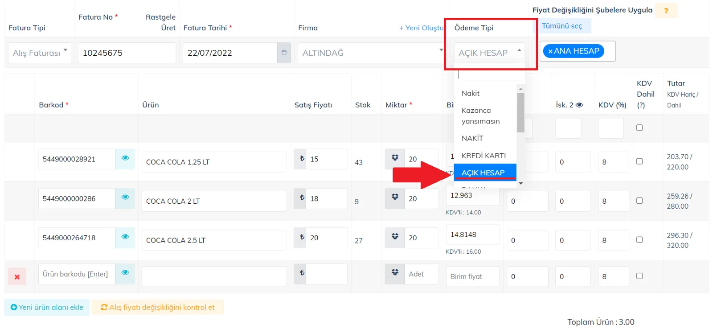Viewport: 713px width, 329px height.
Task: Click the yellow question mark help icon
Action: click(x=666, y=11)
